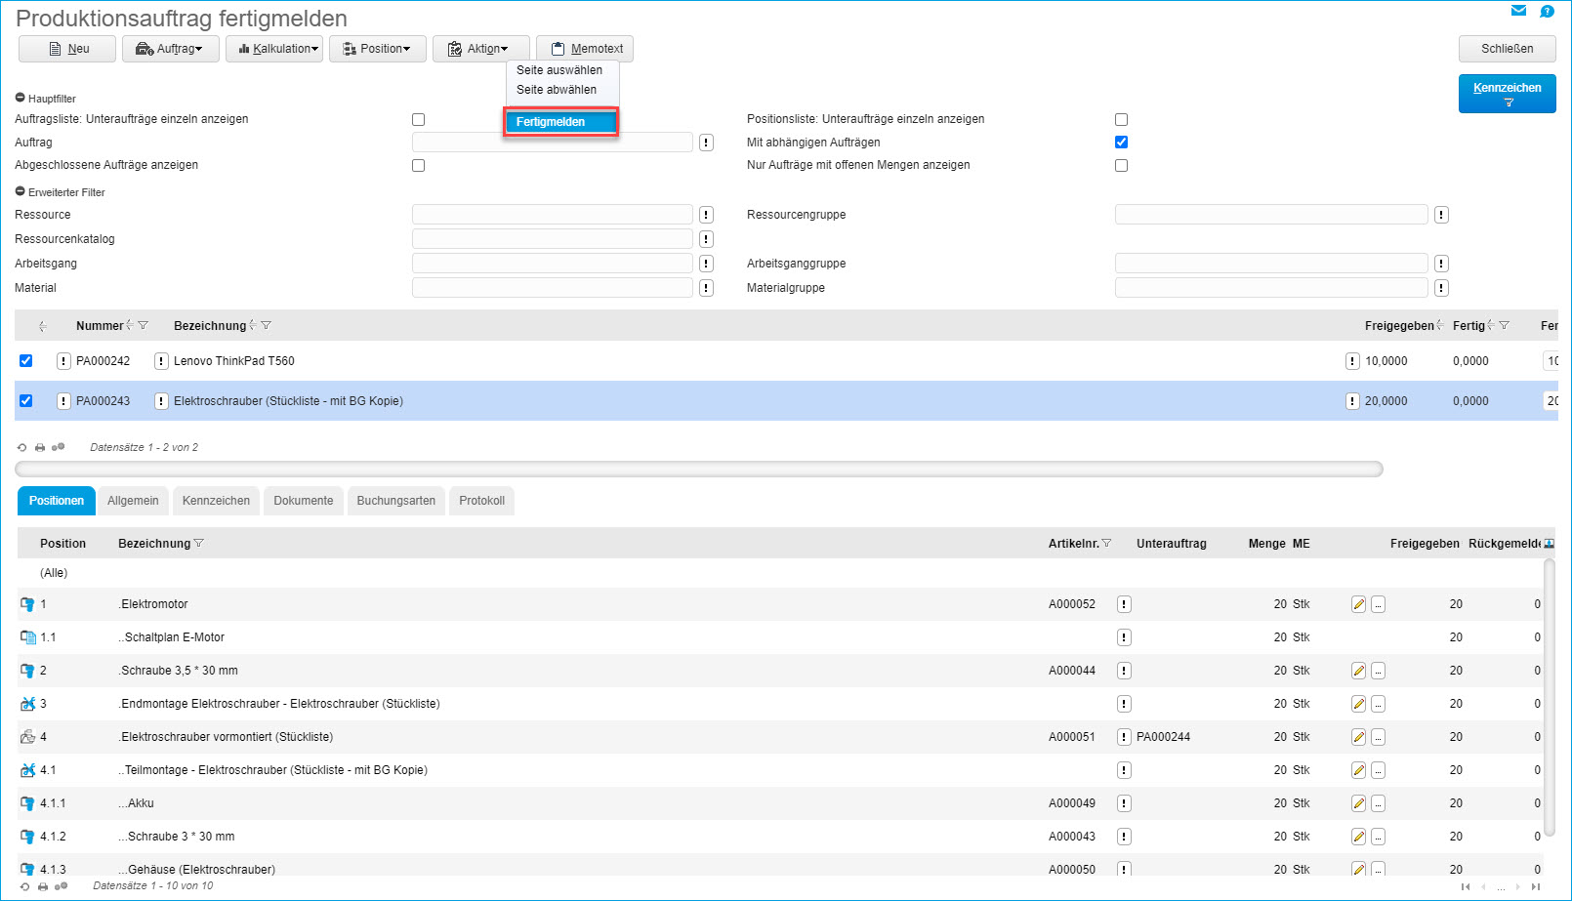Uncheck the PA000243 row checkbox
The width and height of the screenshot is (1572, 901).
pos(26,401)
